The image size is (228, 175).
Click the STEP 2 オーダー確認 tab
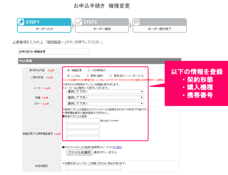tap(102, 25)
